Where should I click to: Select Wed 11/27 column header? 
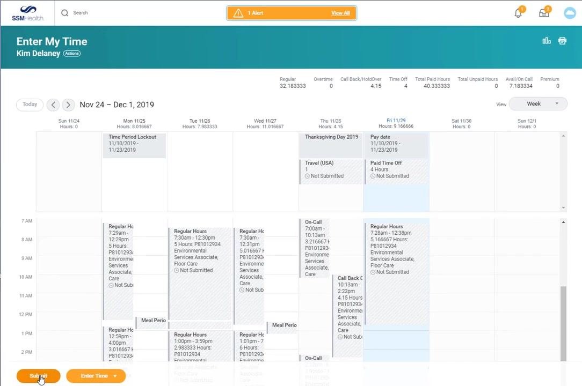[x=265, y=124]
